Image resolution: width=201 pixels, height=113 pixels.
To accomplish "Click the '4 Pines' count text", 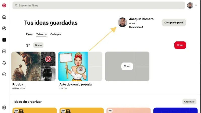I will point(16,88).
